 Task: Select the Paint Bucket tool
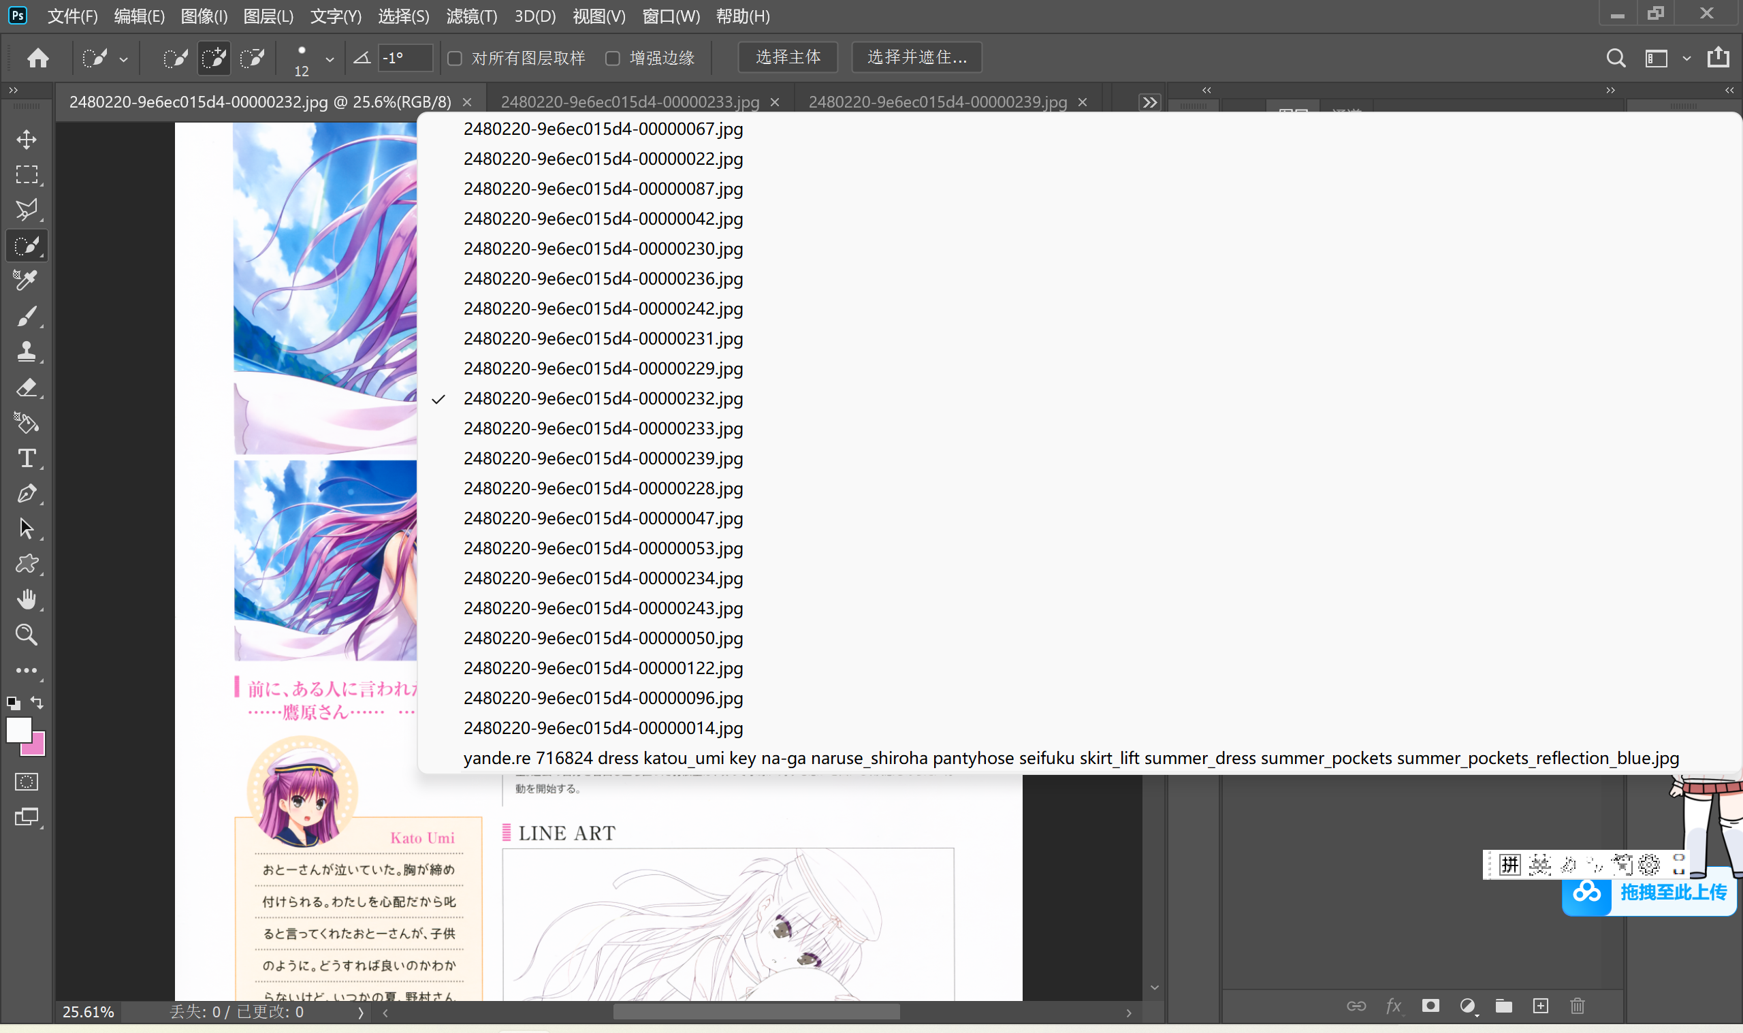click(27, 422)
